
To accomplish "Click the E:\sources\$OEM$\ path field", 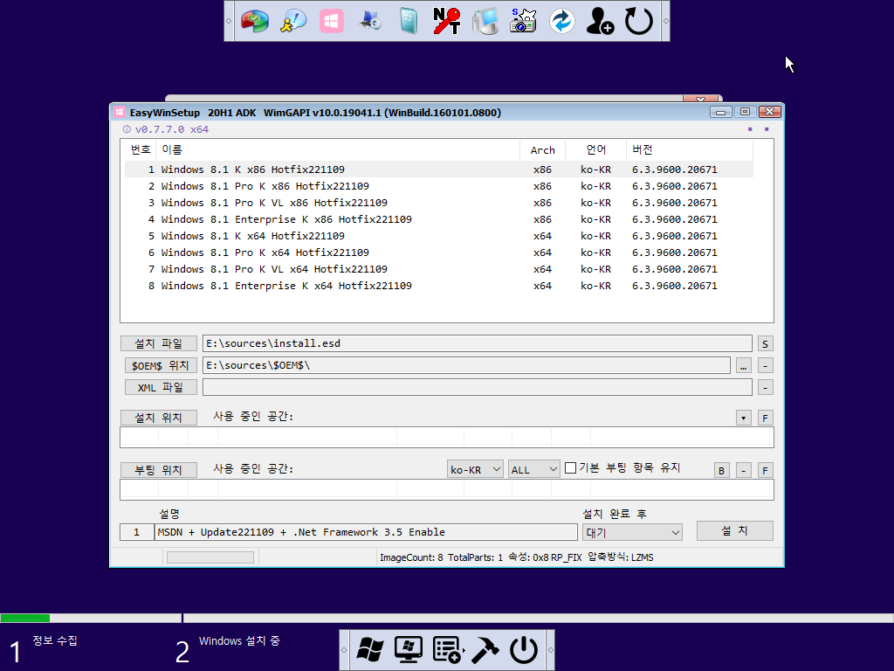I will click(x=466, y=365).
